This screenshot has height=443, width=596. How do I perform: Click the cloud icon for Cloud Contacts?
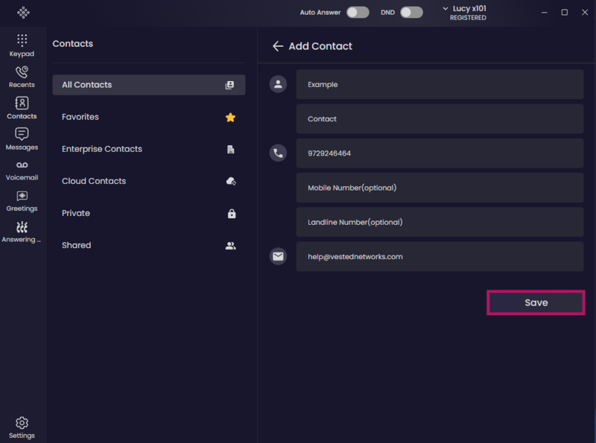click(231, 181)
